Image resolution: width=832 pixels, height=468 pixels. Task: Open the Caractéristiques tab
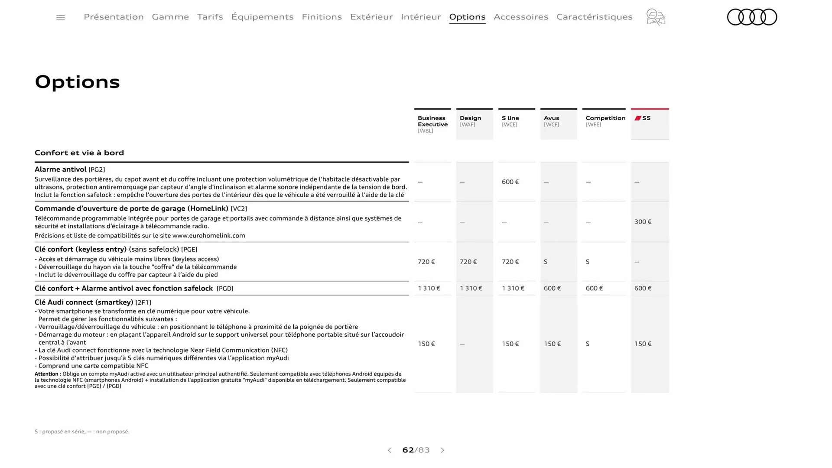[595, 17]
